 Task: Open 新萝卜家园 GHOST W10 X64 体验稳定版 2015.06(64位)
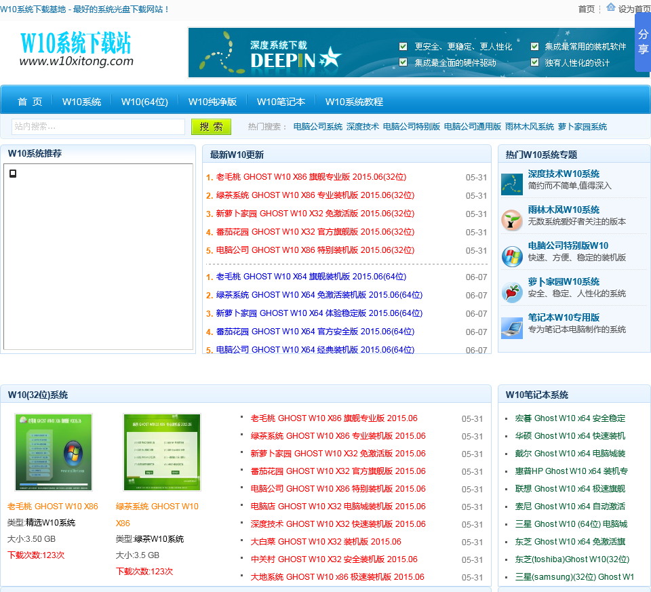pyautogui.click(x=319, y=313)
